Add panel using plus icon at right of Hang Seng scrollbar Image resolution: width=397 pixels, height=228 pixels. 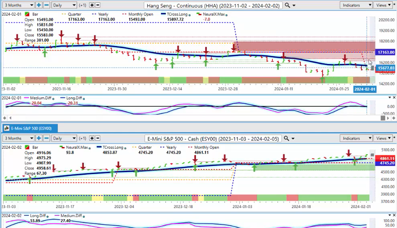(393, 118)
